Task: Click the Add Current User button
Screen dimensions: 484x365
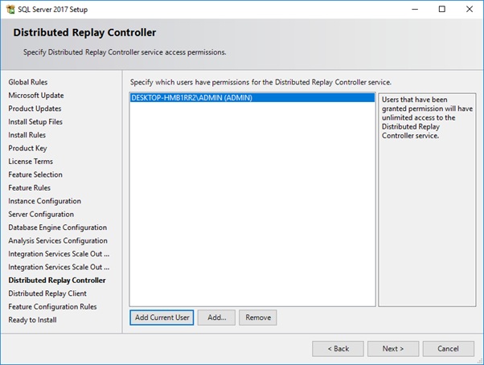Action: 162,318
